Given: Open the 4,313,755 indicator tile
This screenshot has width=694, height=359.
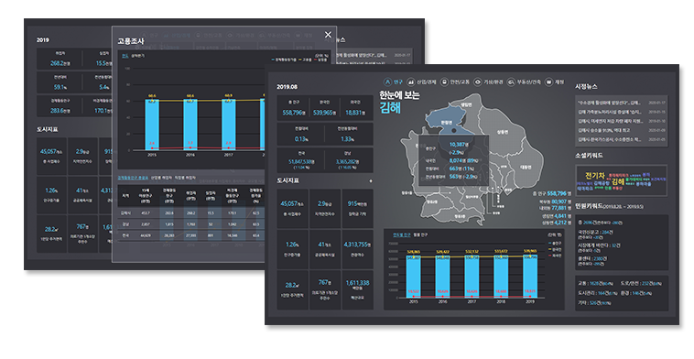Looking at the screenshot, I should (x=358, y=249).
